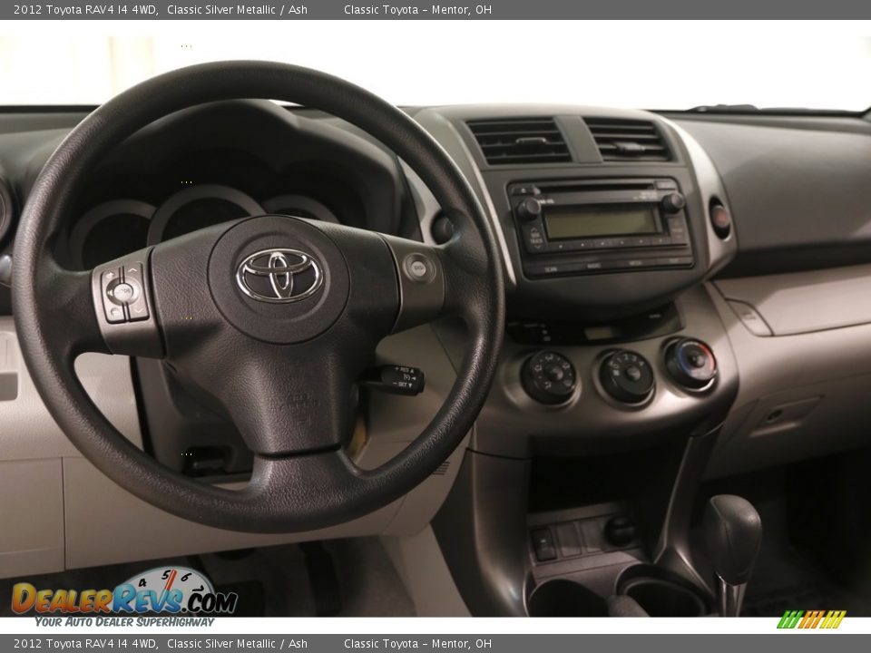Turn the airflow mode selector knob

click(x=552, y=374)
